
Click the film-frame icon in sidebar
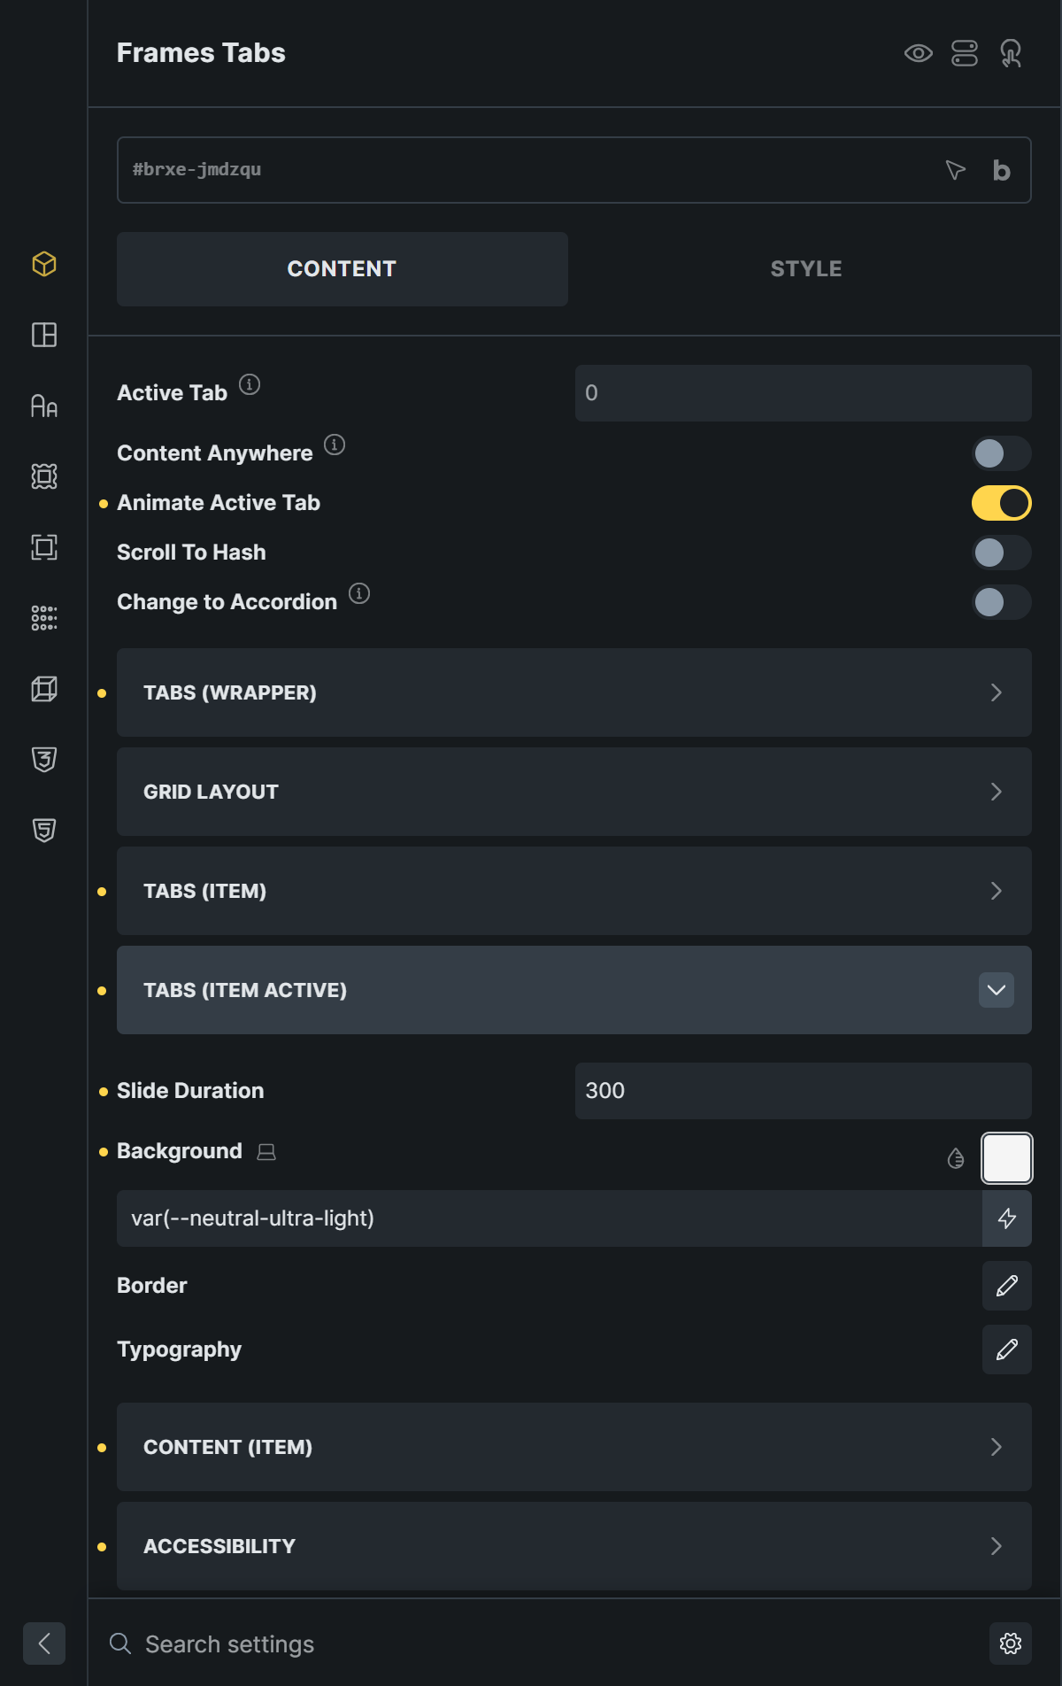click(x=44, y=476)
